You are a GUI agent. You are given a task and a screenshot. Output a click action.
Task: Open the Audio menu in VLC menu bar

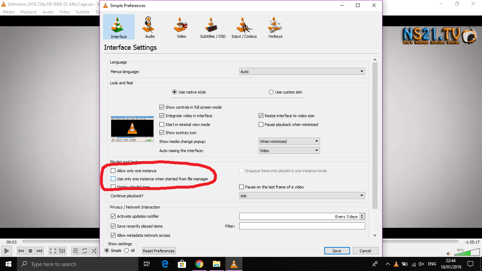tap(48, 12)
